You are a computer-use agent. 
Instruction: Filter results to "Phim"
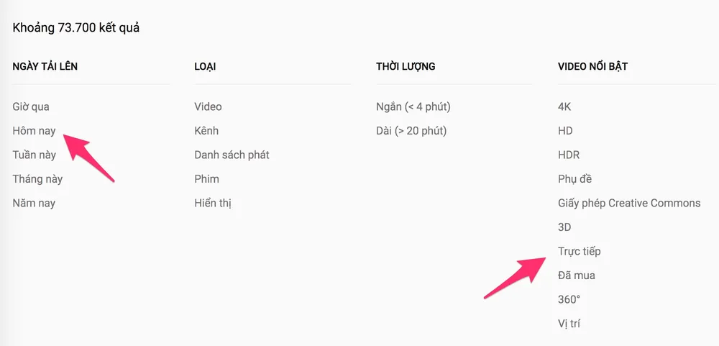[206, 179]
